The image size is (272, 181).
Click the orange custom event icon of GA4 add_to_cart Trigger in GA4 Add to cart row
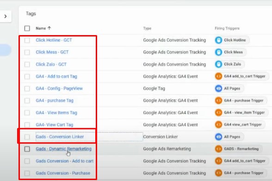click(x=218, y=76)
